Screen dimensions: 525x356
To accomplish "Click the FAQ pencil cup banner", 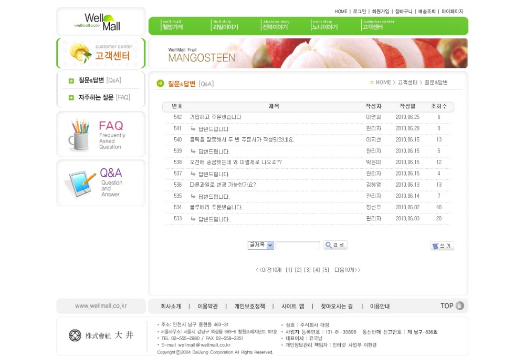I will pos(101,135).
